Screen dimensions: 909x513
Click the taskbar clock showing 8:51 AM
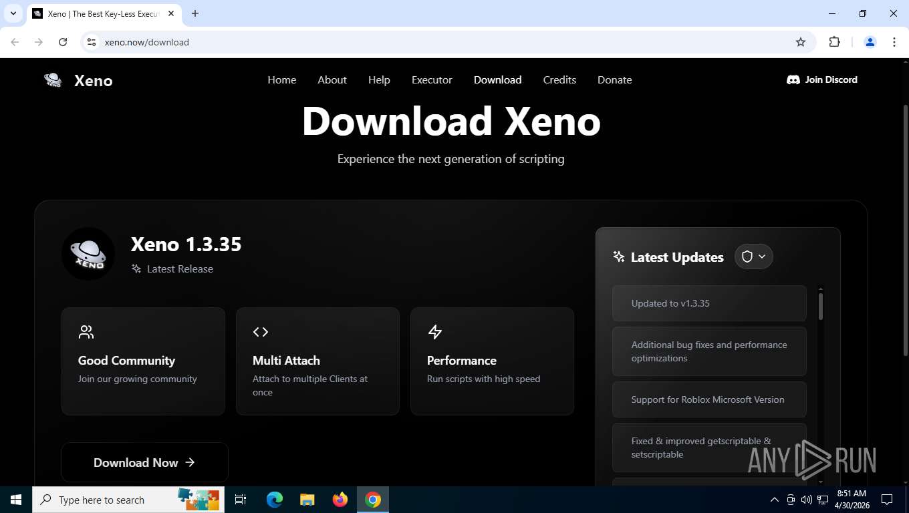point(851,500)
